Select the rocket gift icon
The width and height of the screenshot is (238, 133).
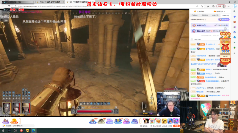tap(170, 121)
